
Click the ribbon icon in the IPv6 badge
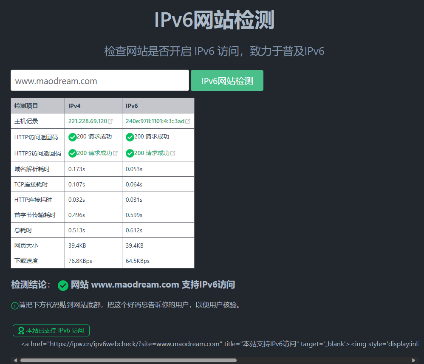21,330
